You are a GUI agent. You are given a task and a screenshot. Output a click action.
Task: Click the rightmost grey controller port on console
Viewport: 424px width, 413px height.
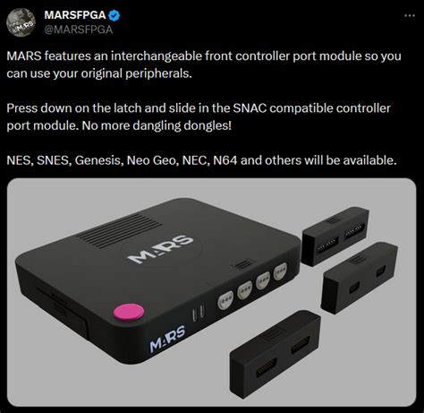point(280,271)
